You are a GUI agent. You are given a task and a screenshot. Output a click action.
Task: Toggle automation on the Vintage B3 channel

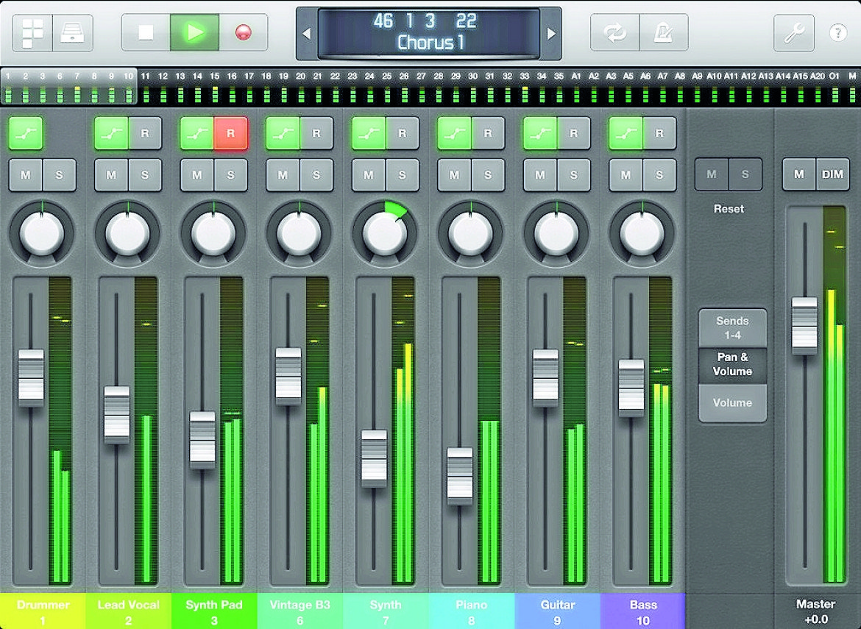pyautogui.click(x=283, y=133)
